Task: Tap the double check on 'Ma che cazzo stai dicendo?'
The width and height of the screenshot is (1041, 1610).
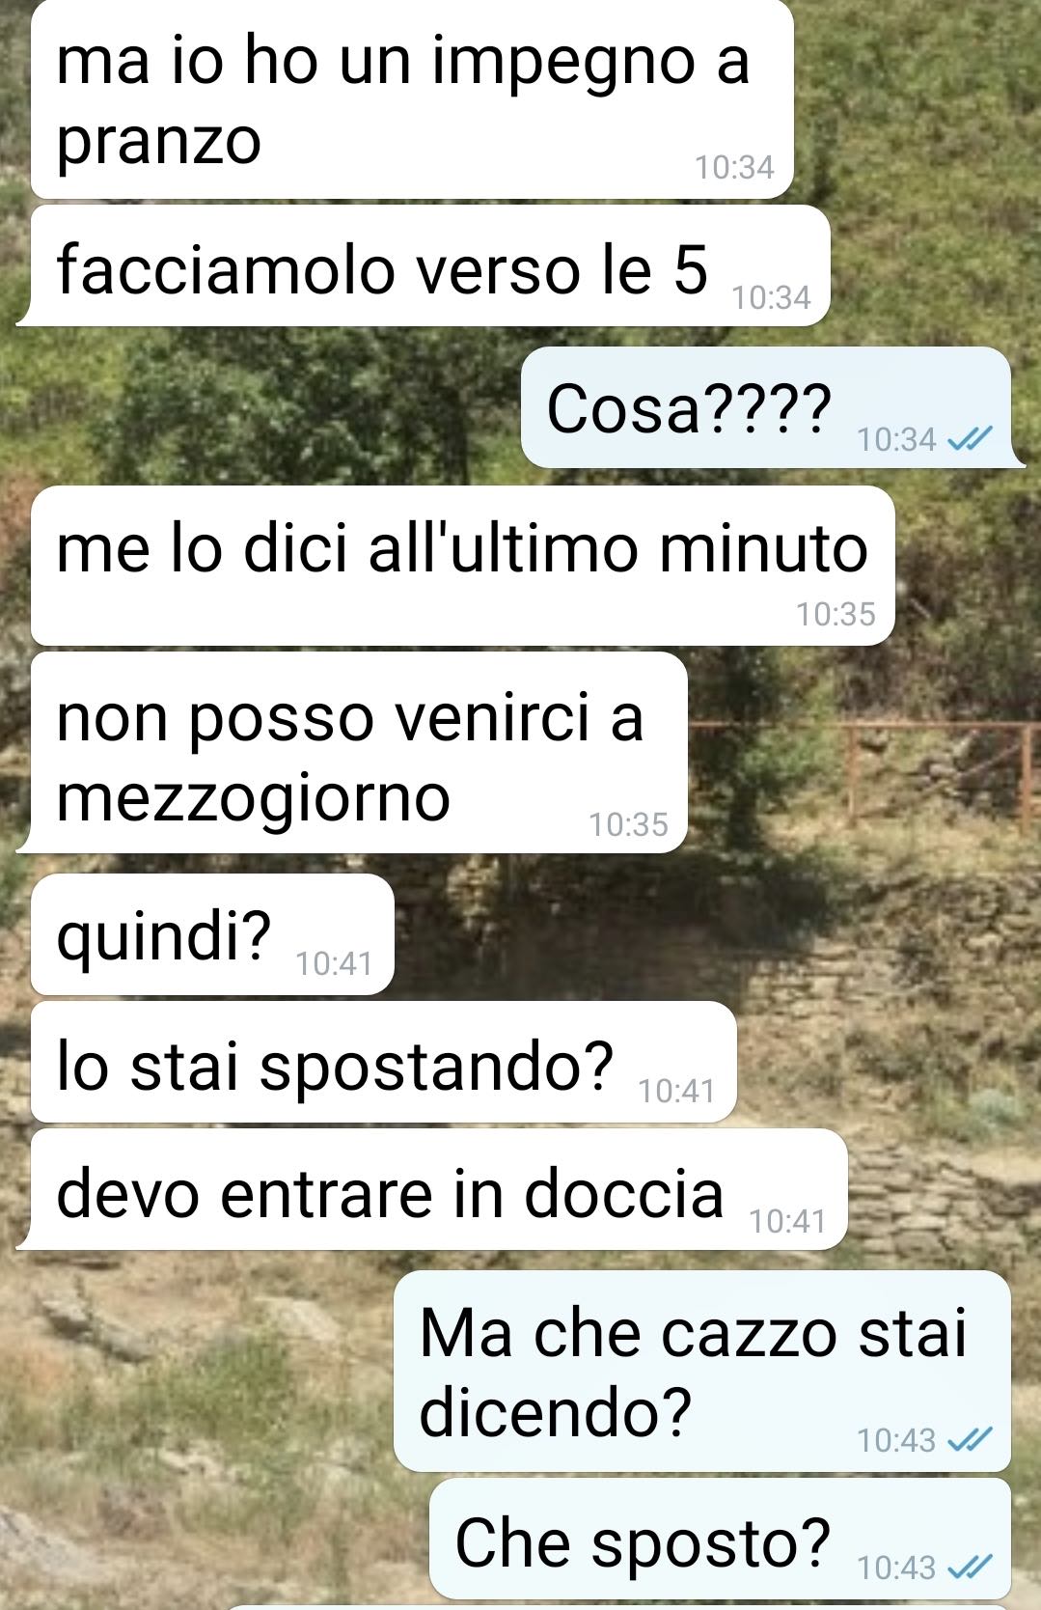Action: (970, 1440)
